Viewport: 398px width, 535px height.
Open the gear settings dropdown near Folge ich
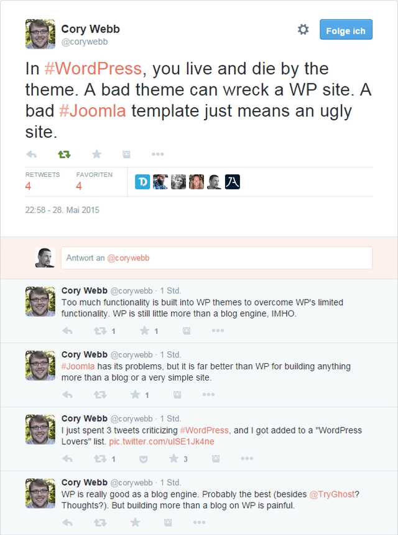click(x=303, y=29)
